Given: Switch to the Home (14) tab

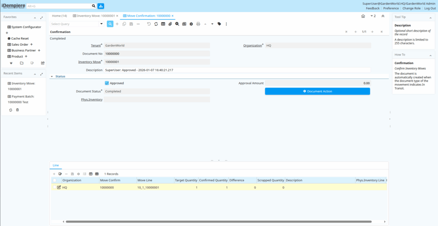Looking at the screenshot, I should click(59, 16).
